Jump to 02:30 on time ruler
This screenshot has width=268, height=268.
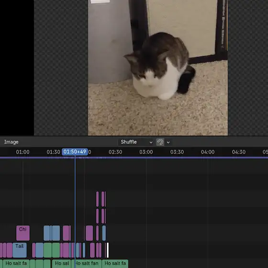(x=115, y=152)
